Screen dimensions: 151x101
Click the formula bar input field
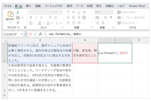[x=98, y=34]
